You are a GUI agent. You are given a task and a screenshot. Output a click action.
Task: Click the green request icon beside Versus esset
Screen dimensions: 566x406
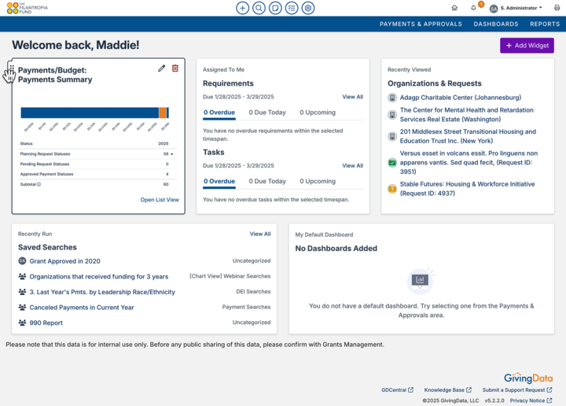[x=392, y=163]
